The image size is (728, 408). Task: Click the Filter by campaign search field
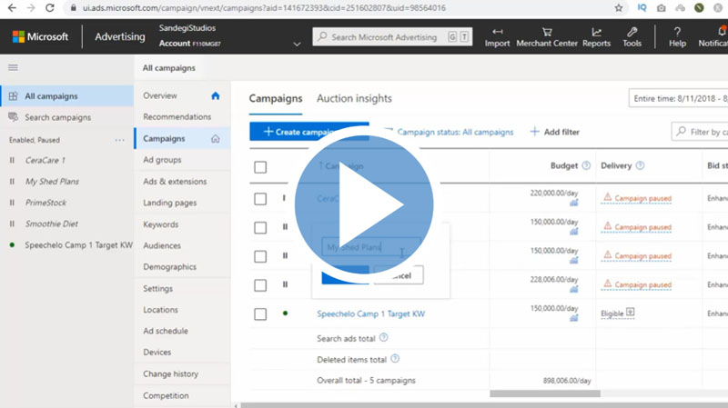[700, 132]
